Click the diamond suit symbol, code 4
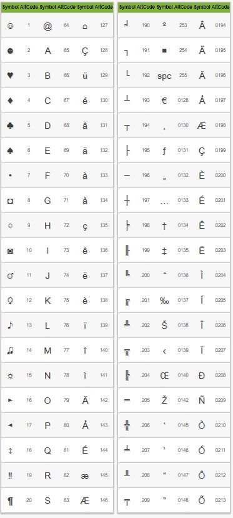 pos(10,101)
